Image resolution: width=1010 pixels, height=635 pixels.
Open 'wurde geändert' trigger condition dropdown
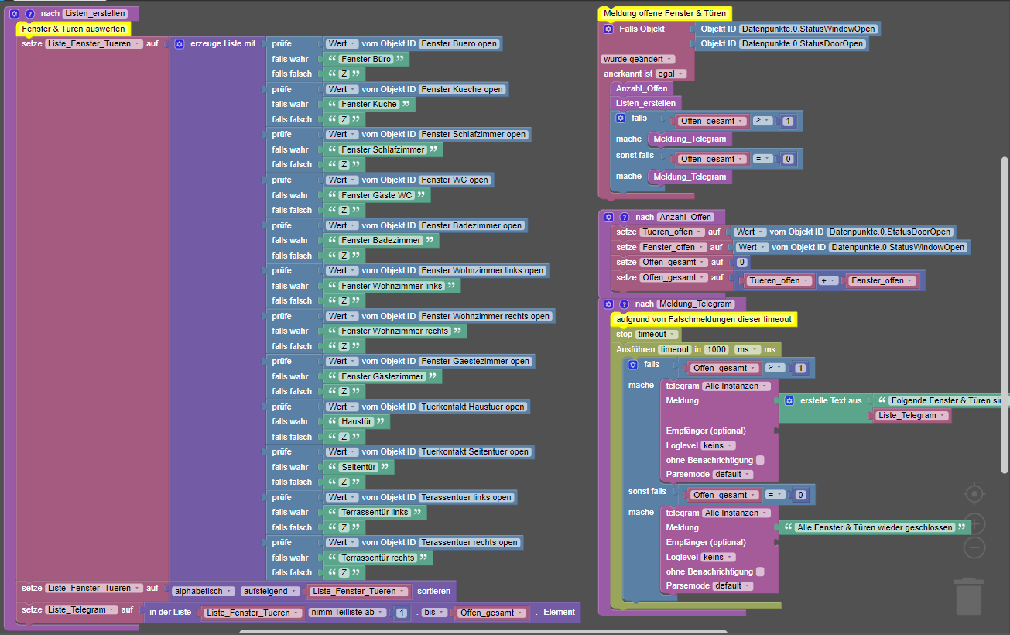[639, 59]
